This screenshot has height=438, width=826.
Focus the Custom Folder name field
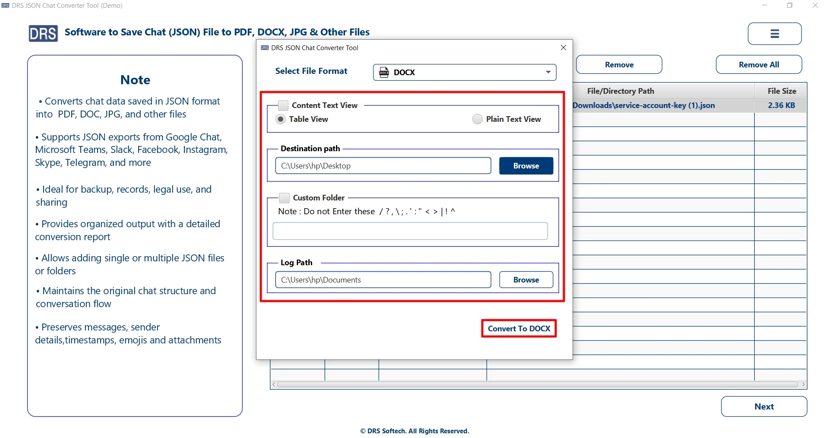(x=410, y=231)
